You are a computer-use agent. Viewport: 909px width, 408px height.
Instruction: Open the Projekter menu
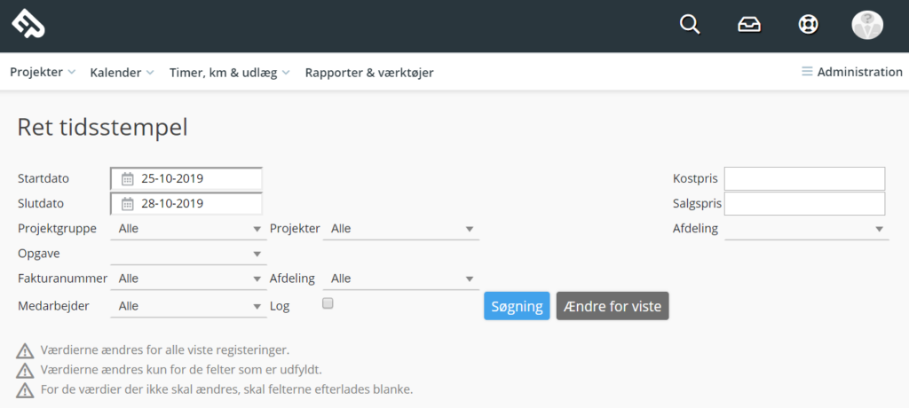click(43, 73)
